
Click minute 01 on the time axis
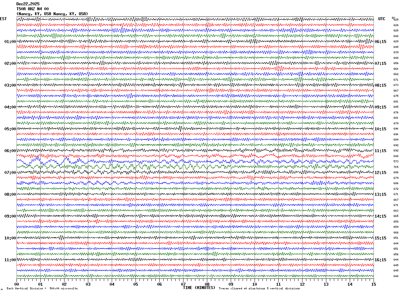coord(40,284)
